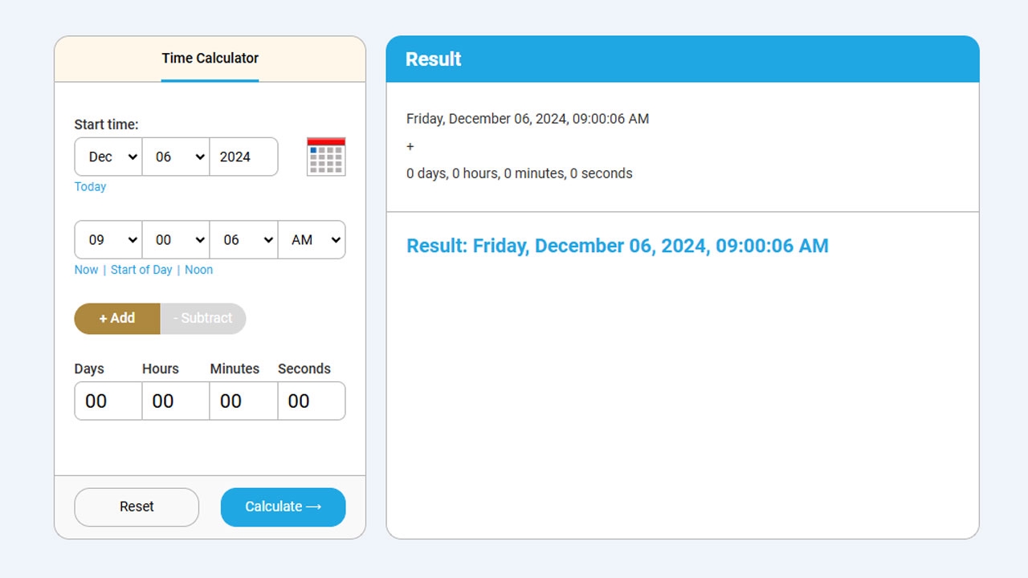Select the Time Calculator tab
Image resolution: width=1028 pixels, height=578 pixels.
(x=210, y=59)
